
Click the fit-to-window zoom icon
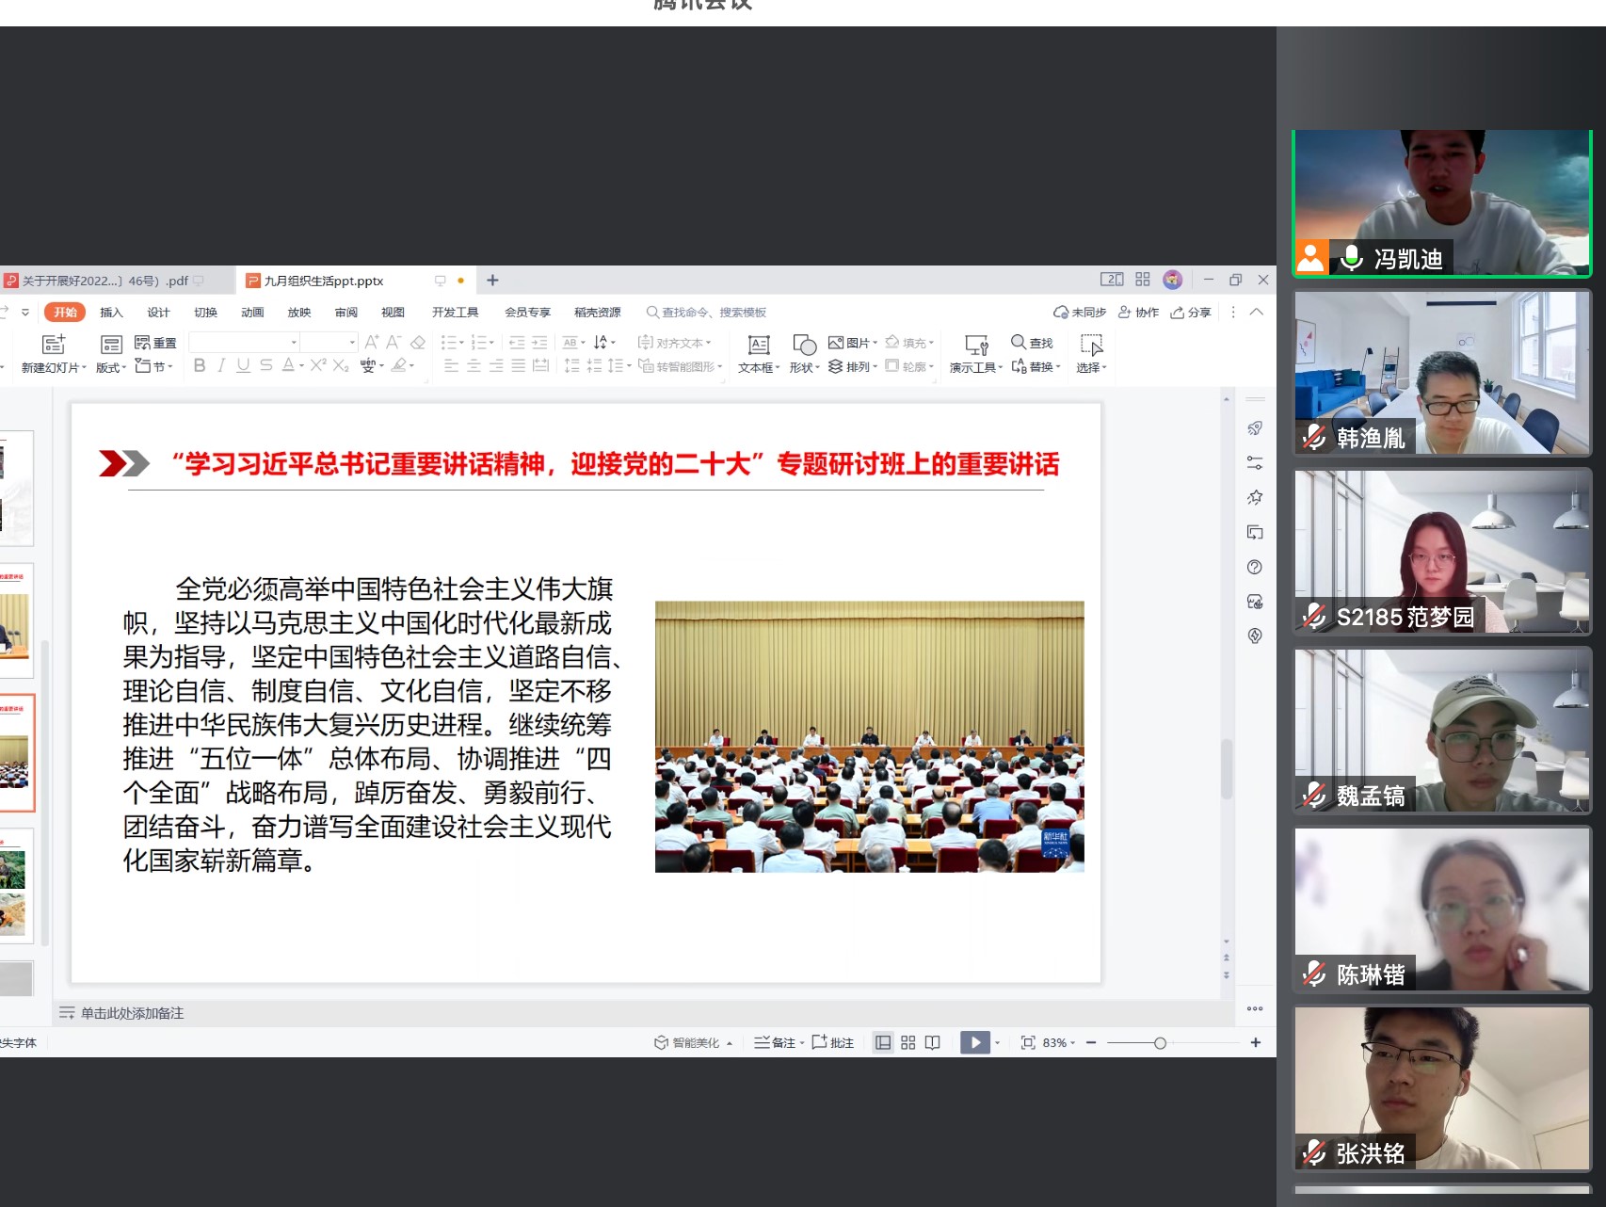[x=1028, y=1042]
